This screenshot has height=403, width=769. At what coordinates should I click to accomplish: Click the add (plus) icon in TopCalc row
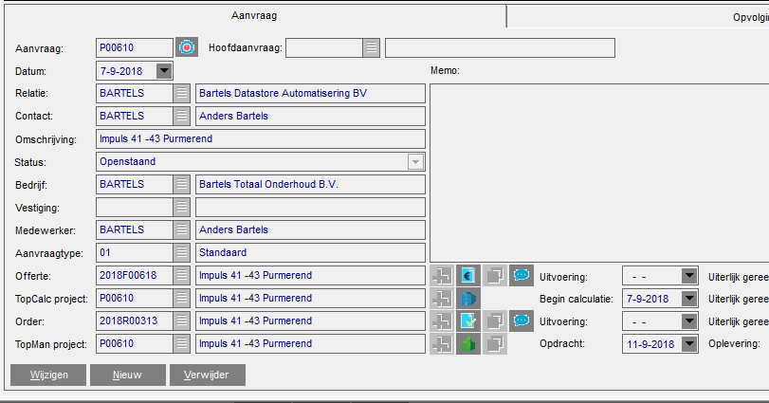click(x=442, y=299)
